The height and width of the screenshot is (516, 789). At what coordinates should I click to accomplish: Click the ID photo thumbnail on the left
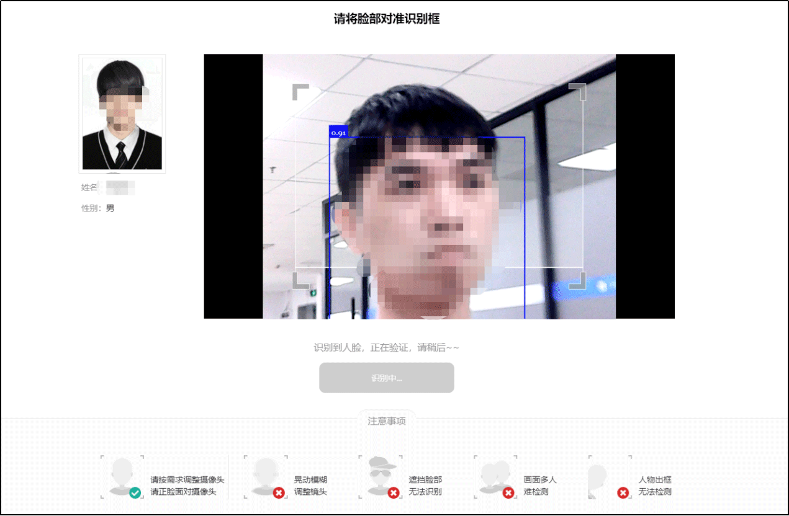click(x=122, y=113)
